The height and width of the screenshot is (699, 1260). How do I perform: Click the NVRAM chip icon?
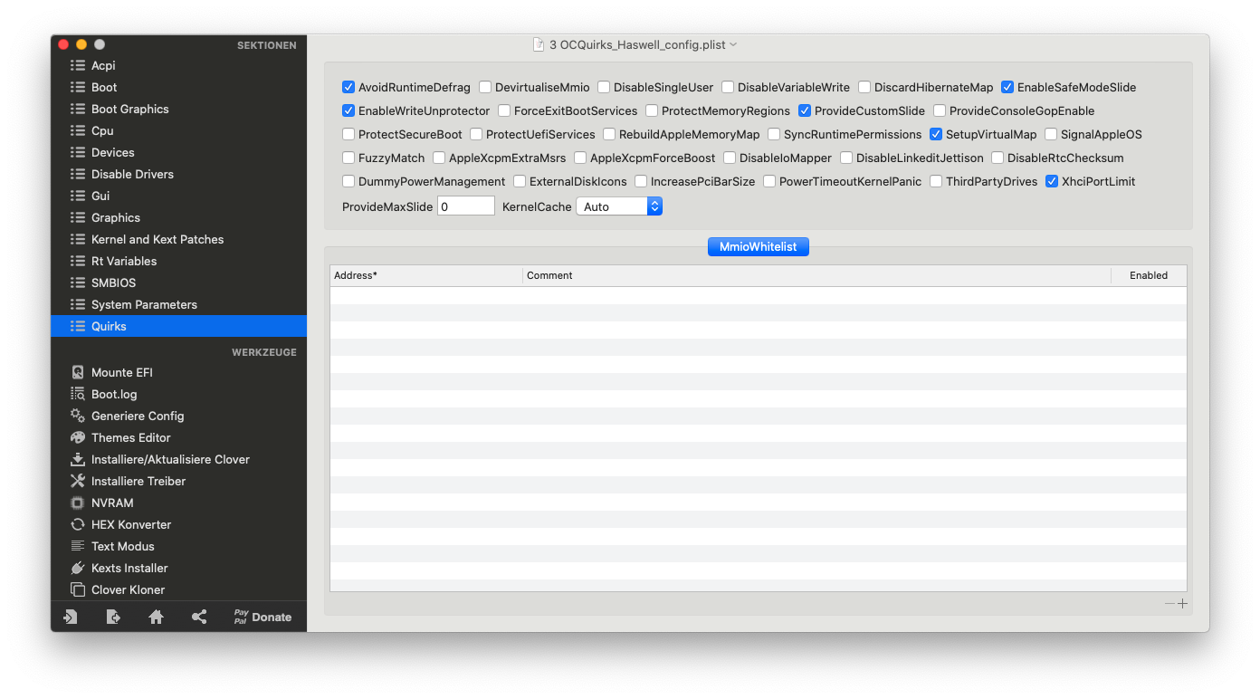(78, 503)
